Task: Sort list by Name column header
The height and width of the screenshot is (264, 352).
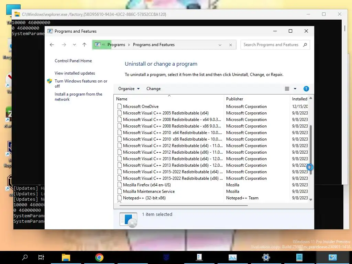Action: [x=169, y=99]
